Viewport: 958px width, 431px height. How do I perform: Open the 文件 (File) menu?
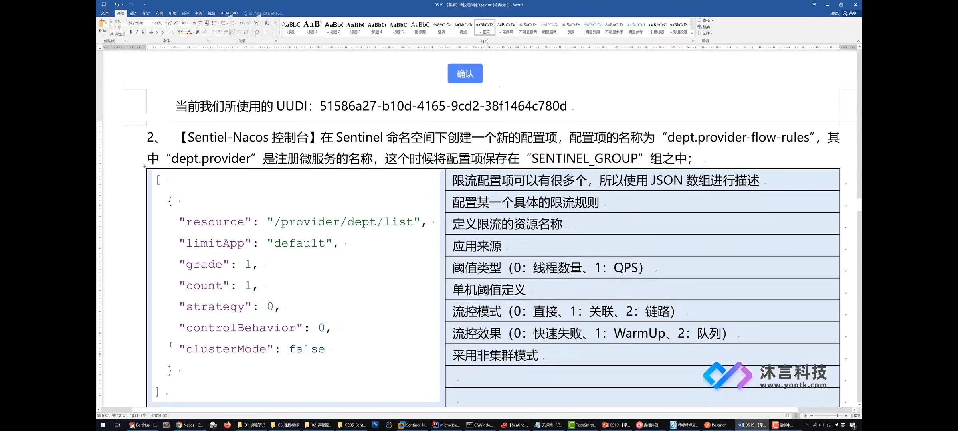(105, 13)
